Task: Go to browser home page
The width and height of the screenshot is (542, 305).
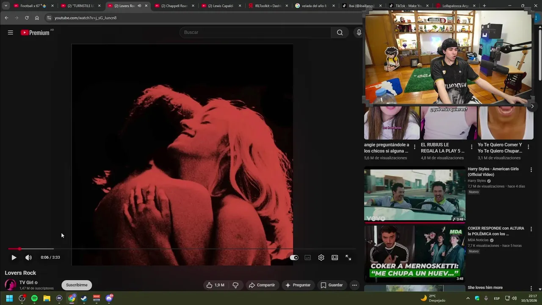Action: [37, 18]
